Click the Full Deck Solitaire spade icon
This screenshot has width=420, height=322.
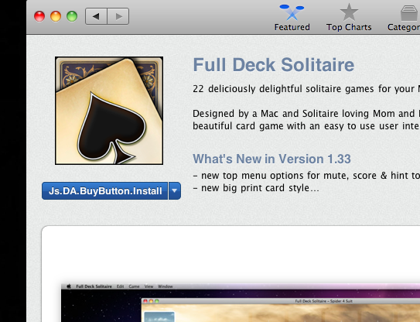[x=109, y=111]
